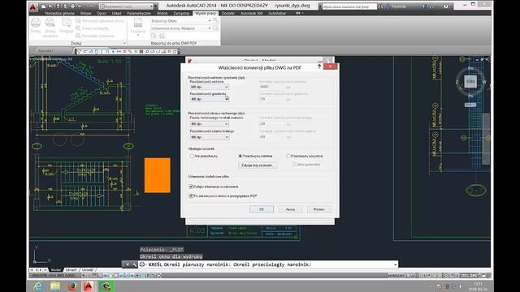520x292 pixels.
Task: Open the 'Widok' ribbon tab
Action: 162,13
